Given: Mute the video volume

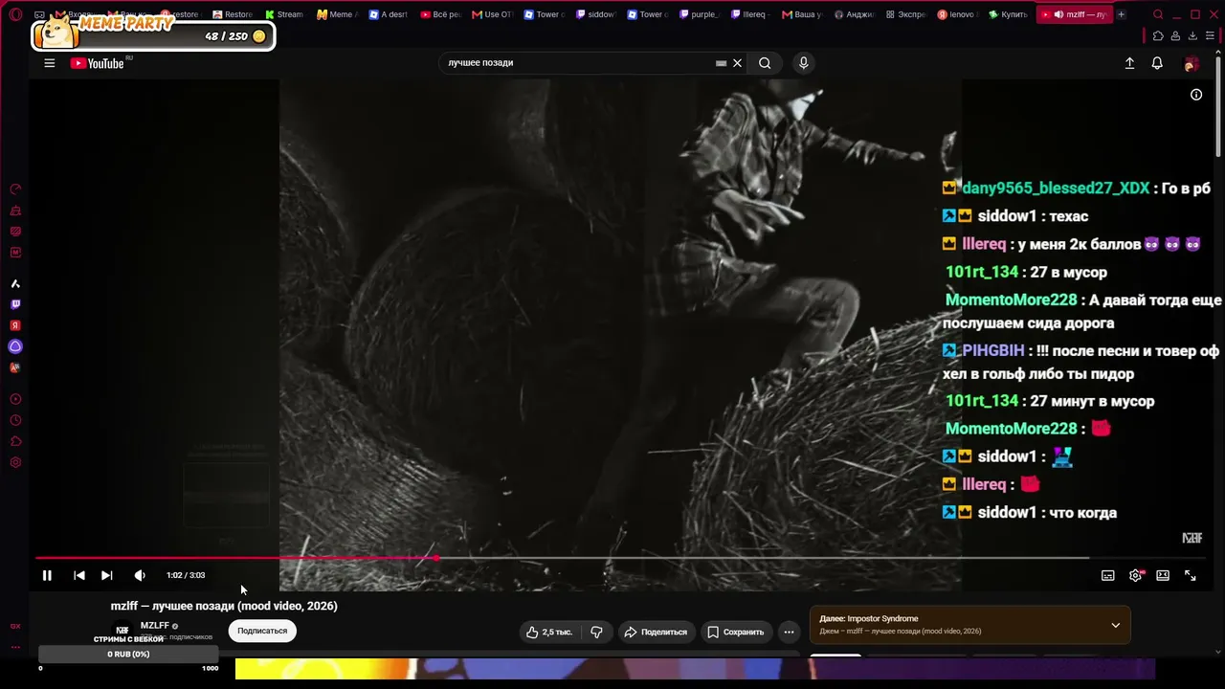Looking at the screenshot, I should 140,575.
